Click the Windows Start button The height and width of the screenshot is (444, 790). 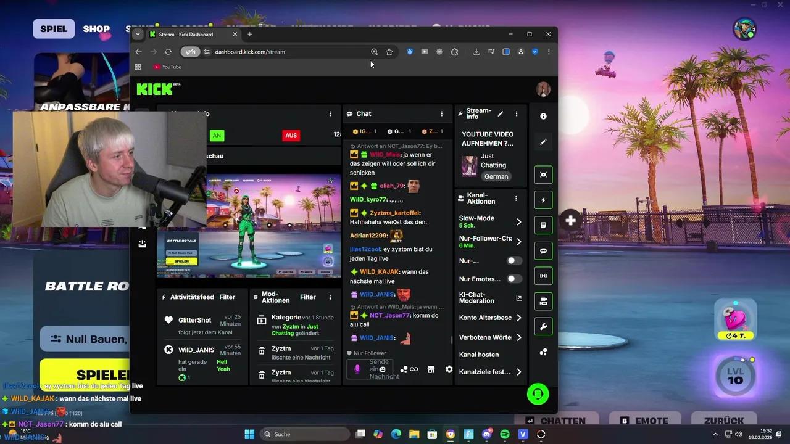click(249, 434)
